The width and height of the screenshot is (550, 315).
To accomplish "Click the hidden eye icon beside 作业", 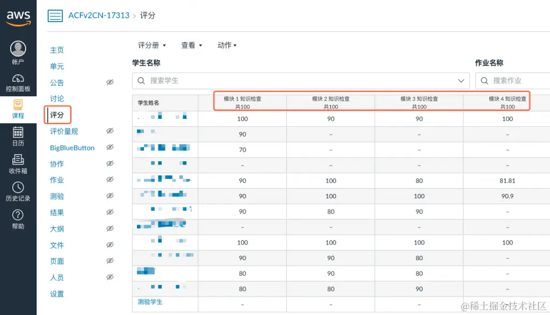I will 110,180.
